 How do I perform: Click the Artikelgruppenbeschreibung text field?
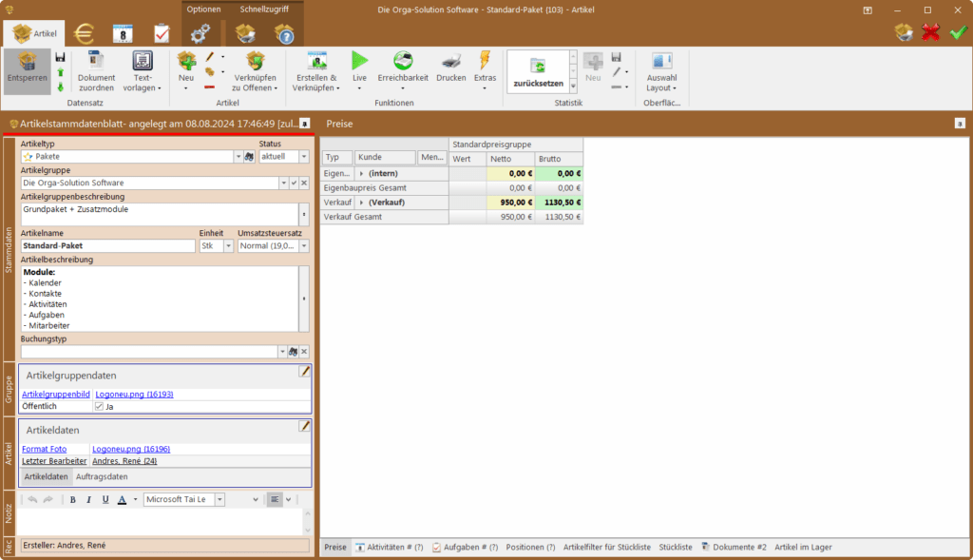click(160, 215)
